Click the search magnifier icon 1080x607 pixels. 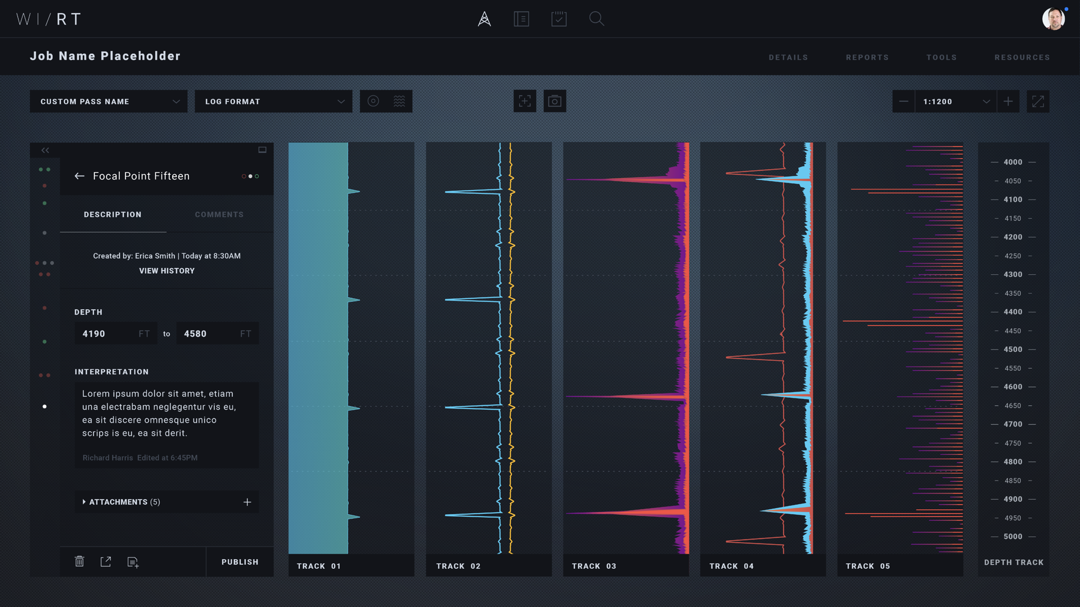pos(596,19)
